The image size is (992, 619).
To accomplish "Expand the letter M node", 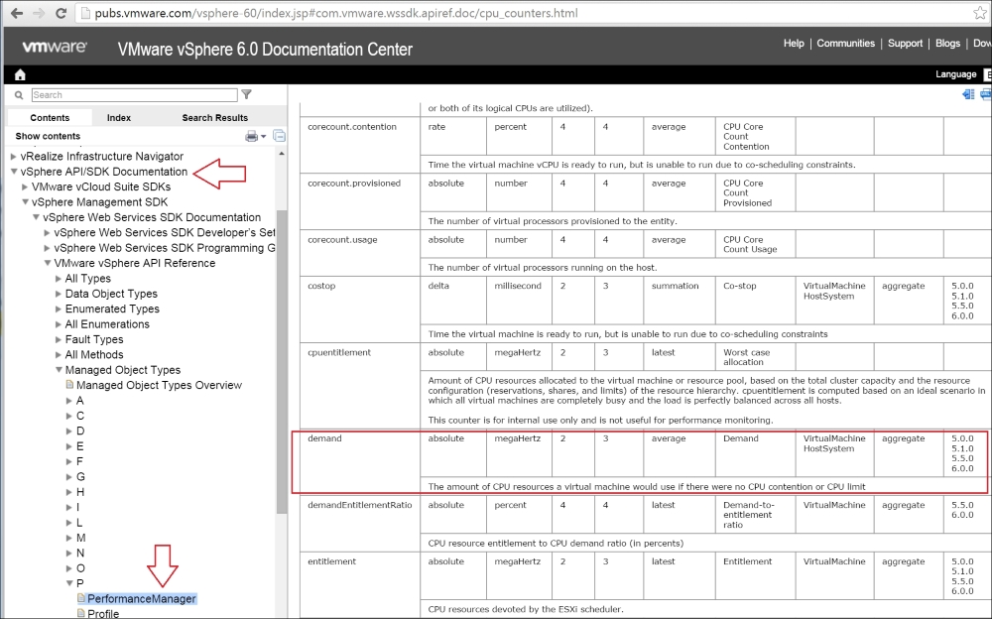I will point(69,538).
